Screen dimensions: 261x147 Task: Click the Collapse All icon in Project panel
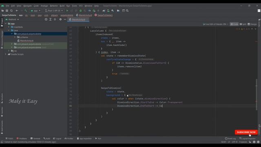pos(55,19)
